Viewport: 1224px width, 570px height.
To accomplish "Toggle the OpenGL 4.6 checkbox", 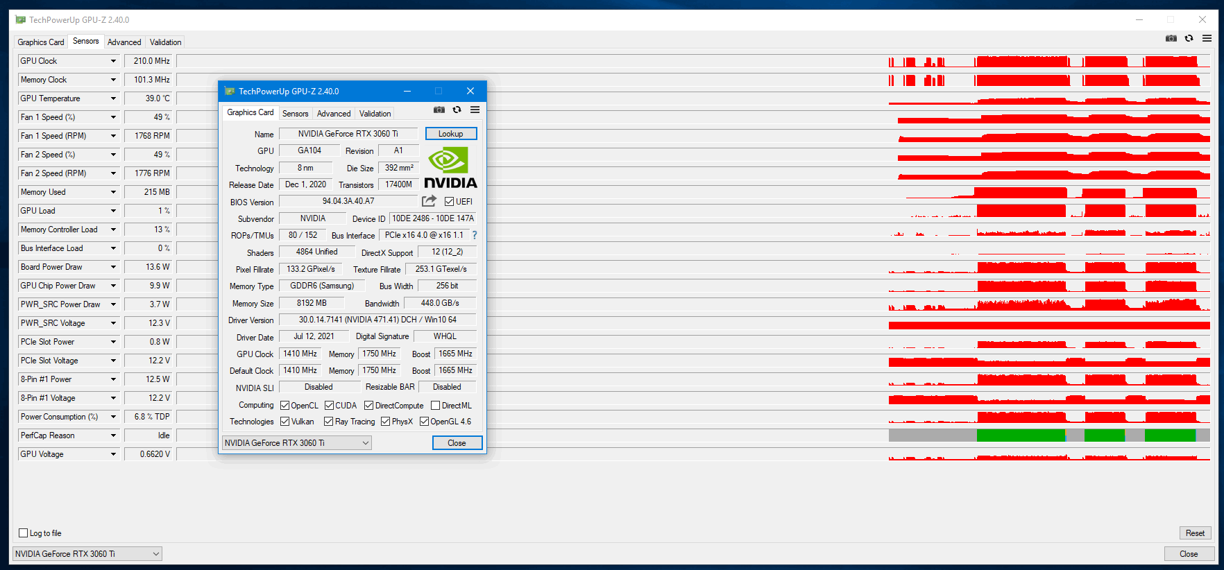I will 424,422.
